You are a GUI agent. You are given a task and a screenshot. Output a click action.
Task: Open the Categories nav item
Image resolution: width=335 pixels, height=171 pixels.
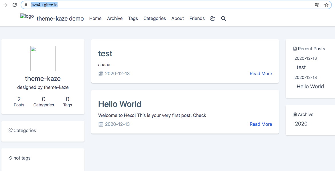click(155, 19)
